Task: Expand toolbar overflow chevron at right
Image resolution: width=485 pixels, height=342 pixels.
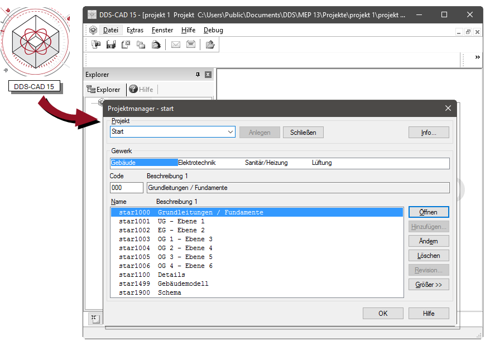Action: click(477, 57)
